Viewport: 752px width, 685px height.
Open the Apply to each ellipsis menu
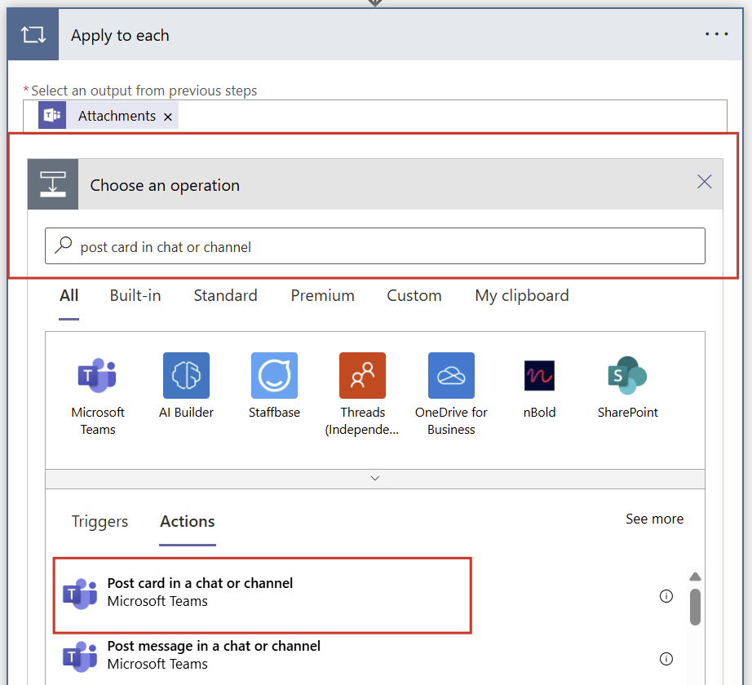click(x=716, y=34)
